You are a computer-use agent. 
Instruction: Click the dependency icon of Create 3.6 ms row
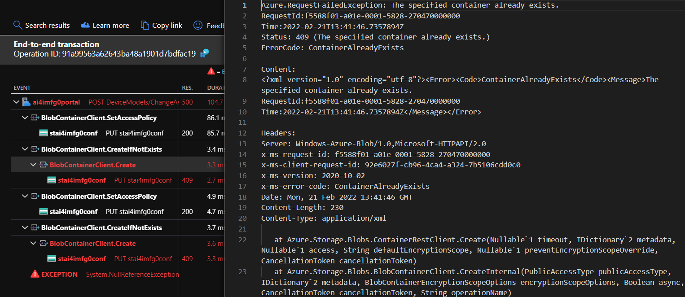(44, 243)
